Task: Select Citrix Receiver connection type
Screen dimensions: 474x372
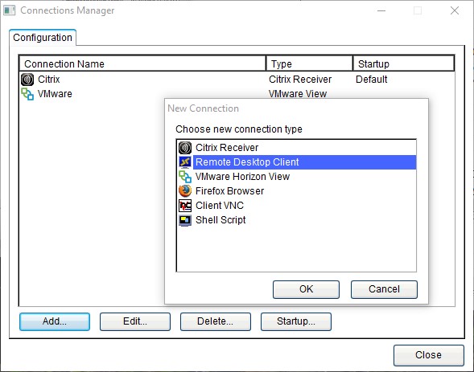Action: pyautogui.click(x=296, y=148)
